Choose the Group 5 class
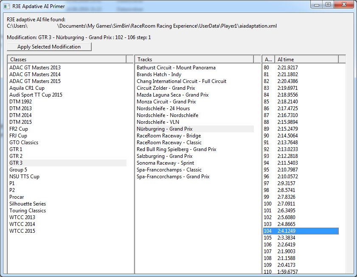357x277 pixels. coord(67,170)
